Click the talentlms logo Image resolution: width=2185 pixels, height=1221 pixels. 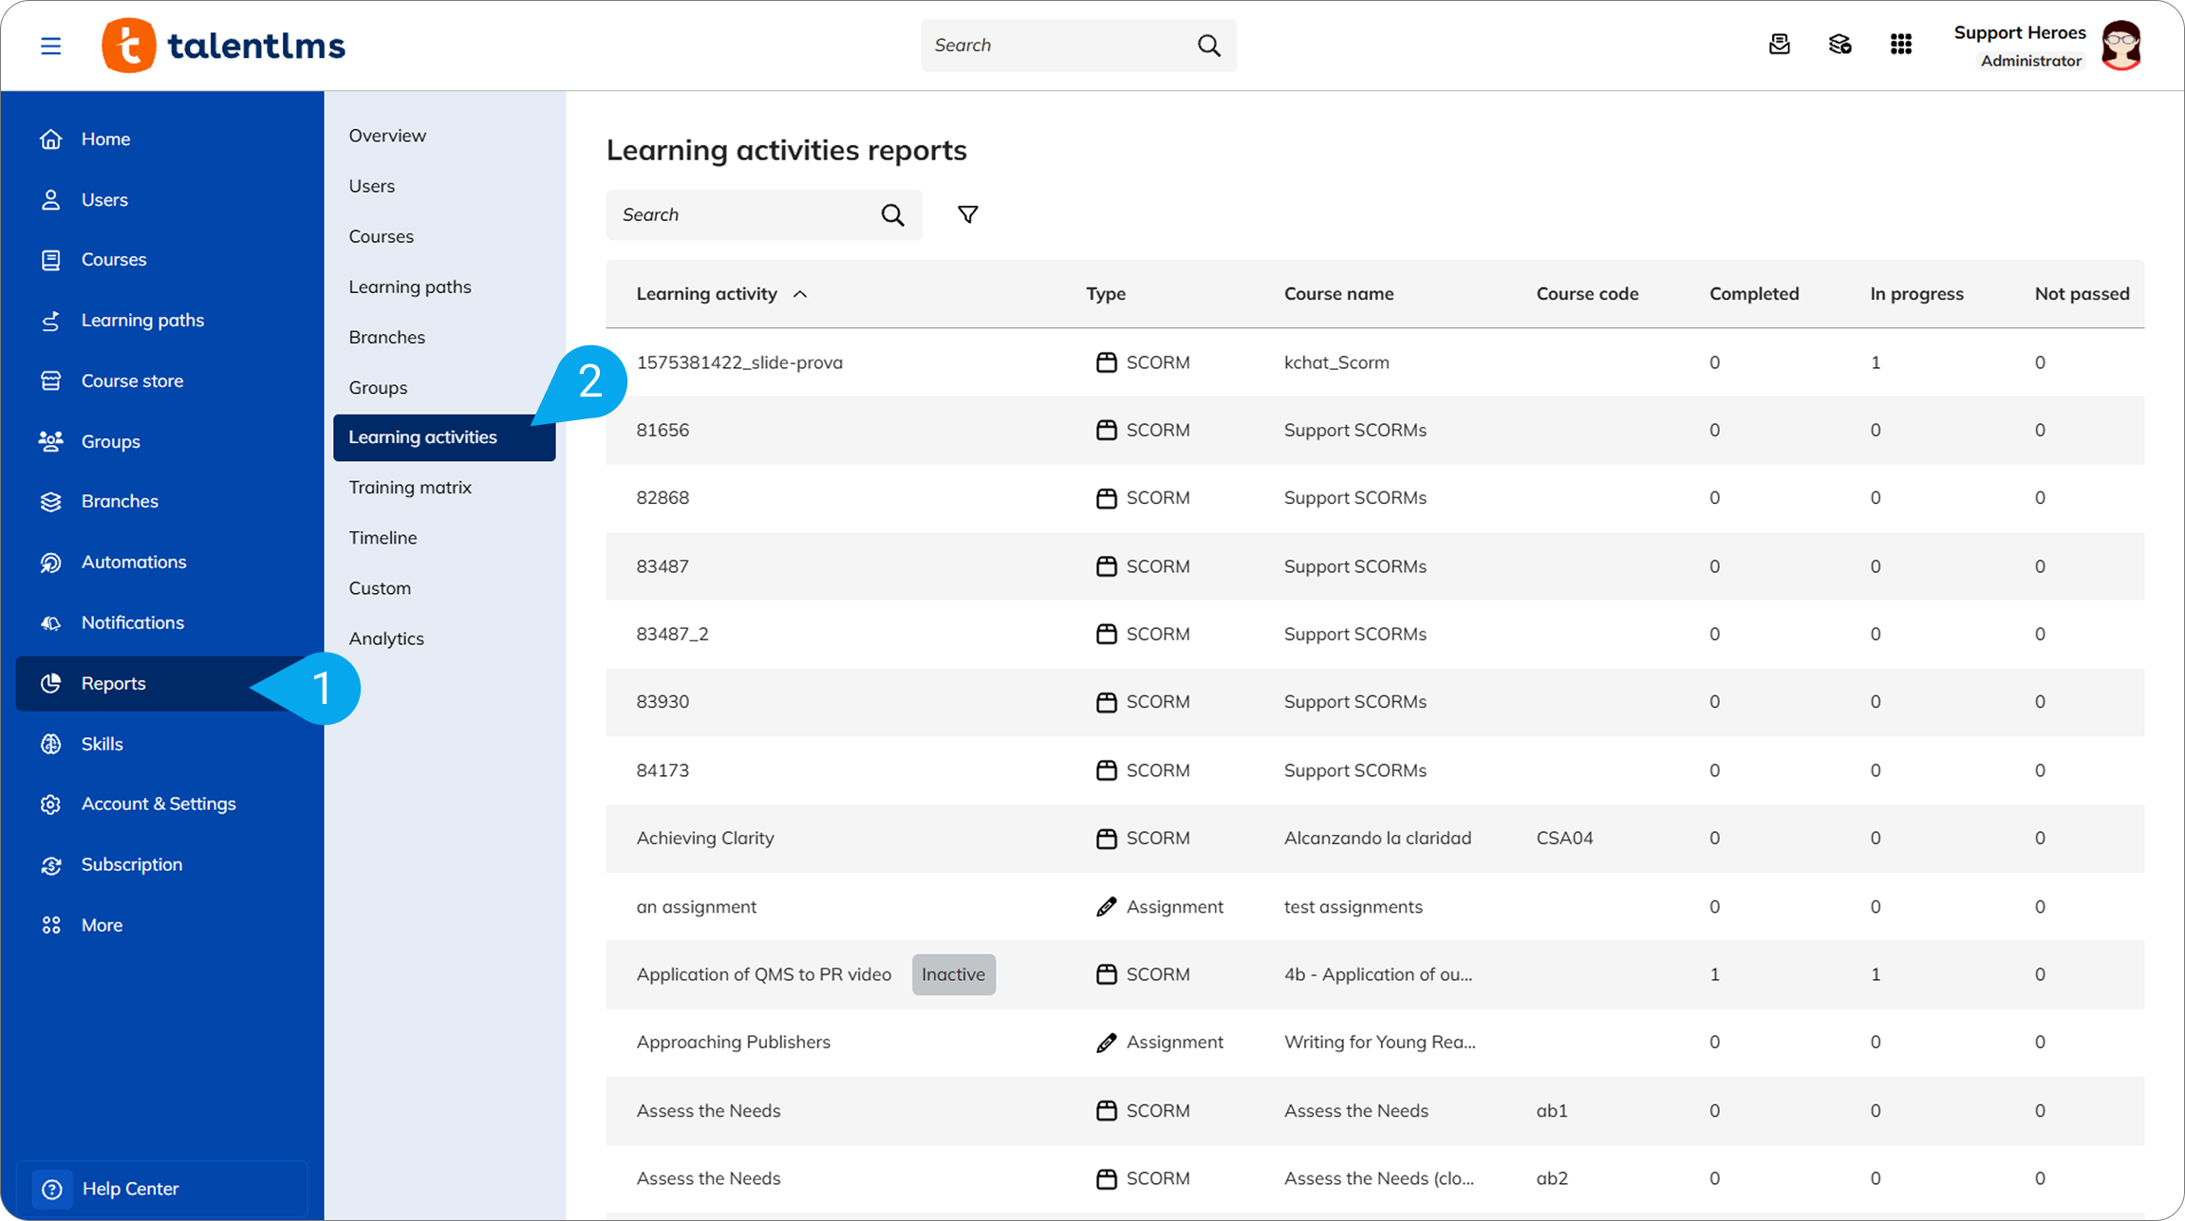click(x=224, y=45)
